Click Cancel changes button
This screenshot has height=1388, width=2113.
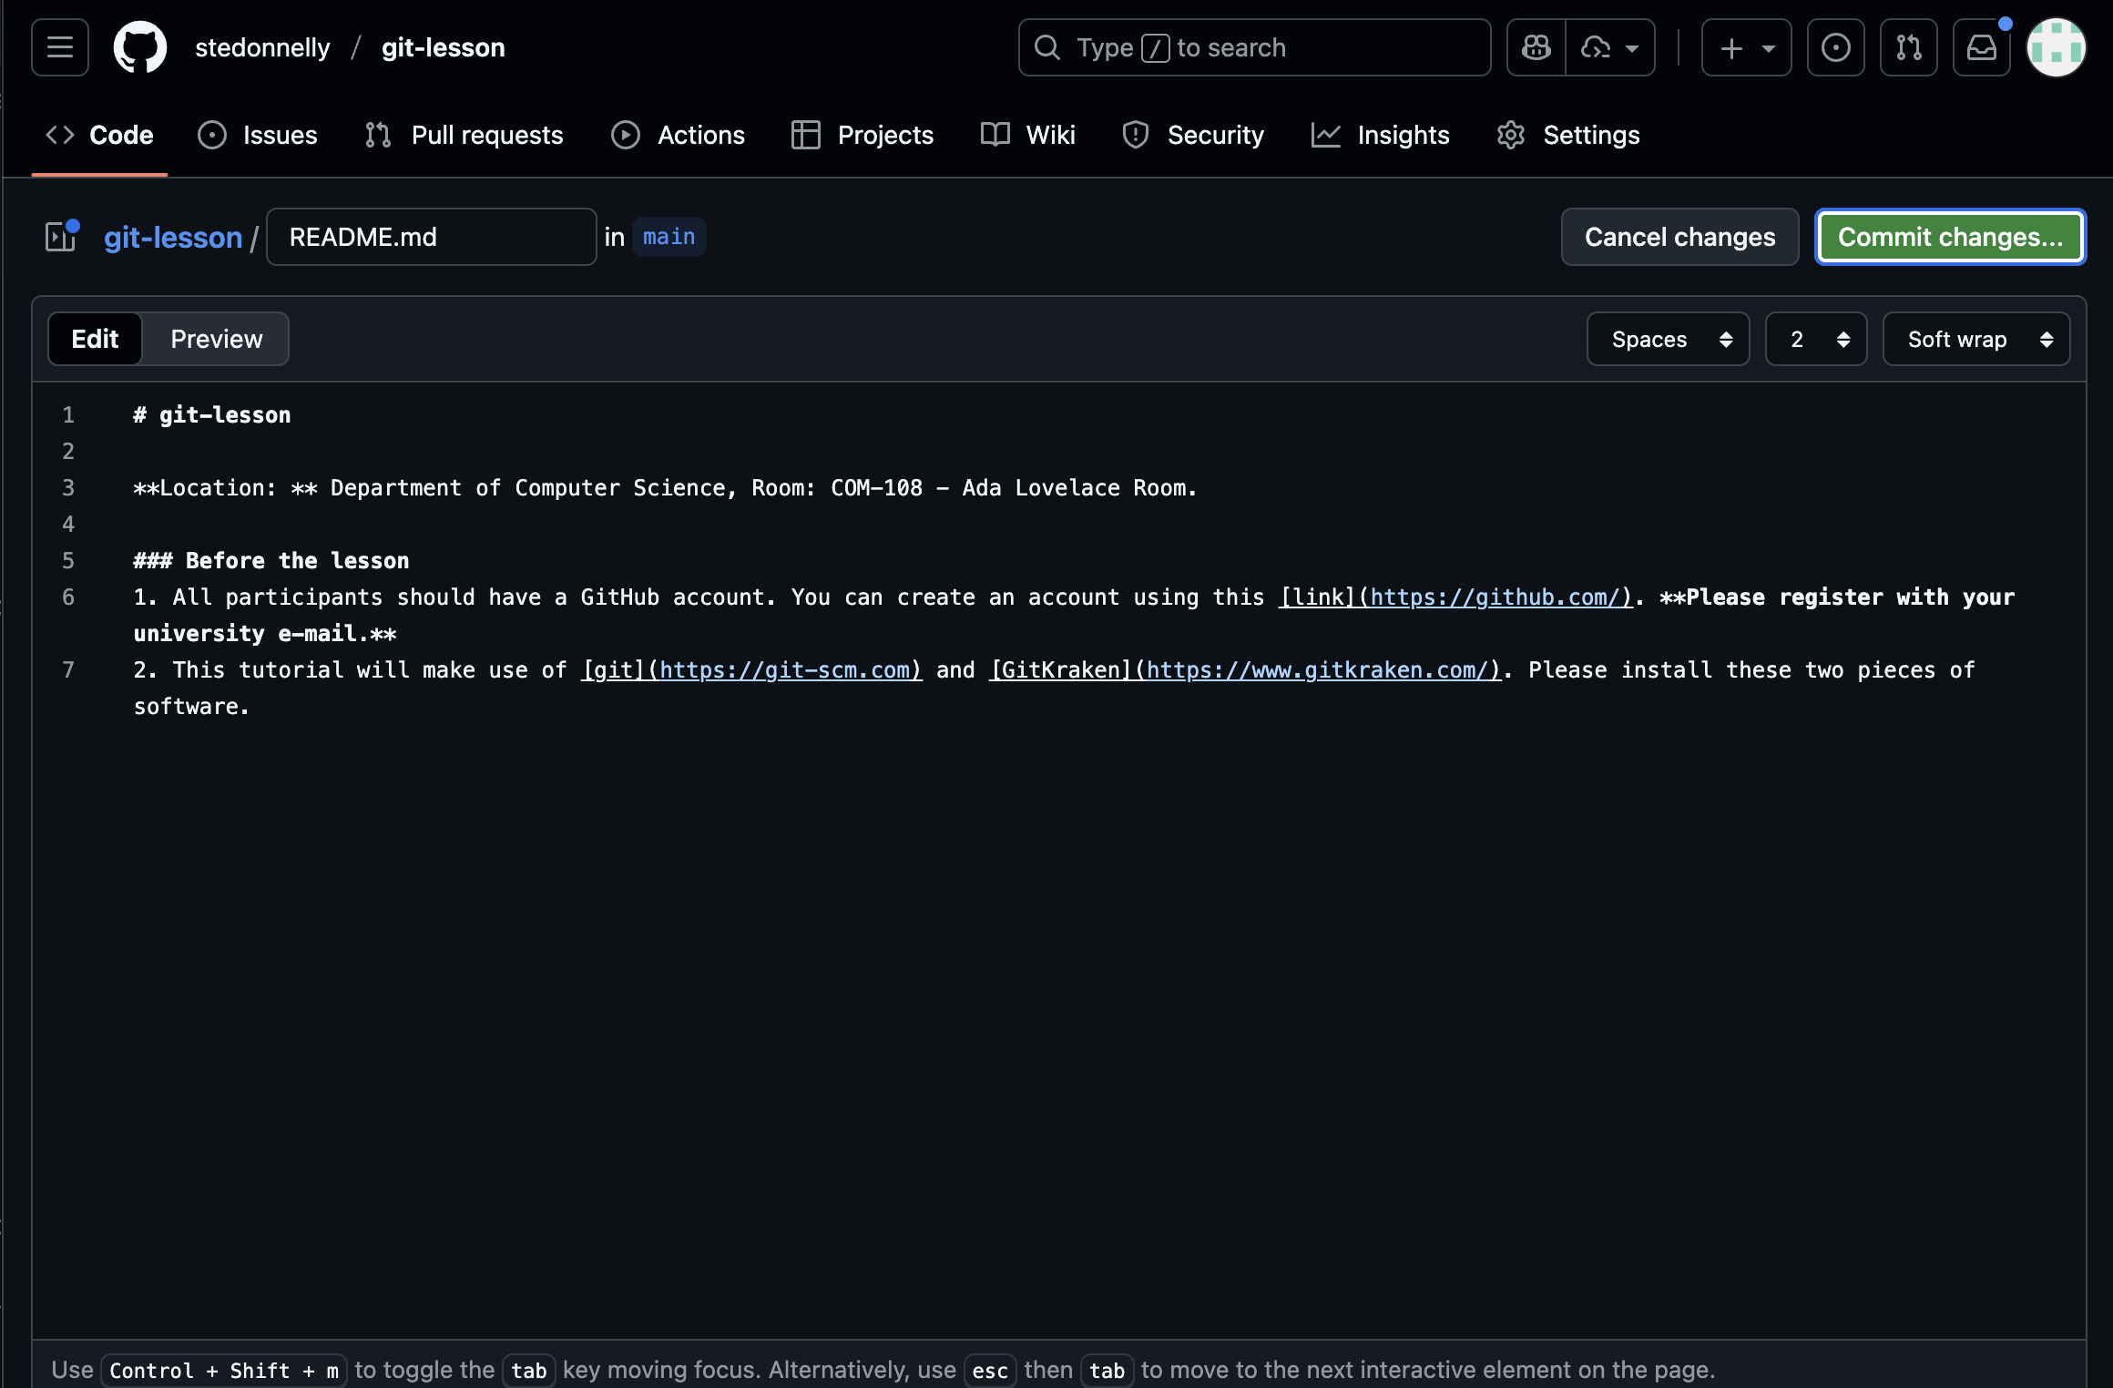(1679, 237)
